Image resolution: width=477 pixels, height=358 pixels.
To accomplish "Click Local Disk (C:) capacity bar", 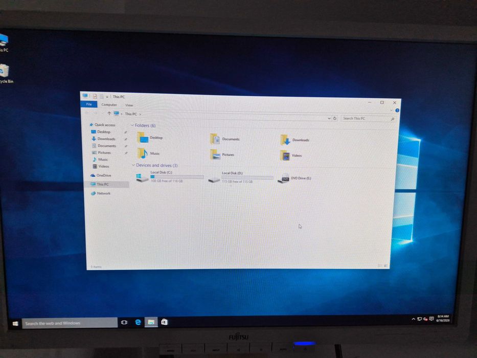I will pyautogui.click(x=177, y=177).
